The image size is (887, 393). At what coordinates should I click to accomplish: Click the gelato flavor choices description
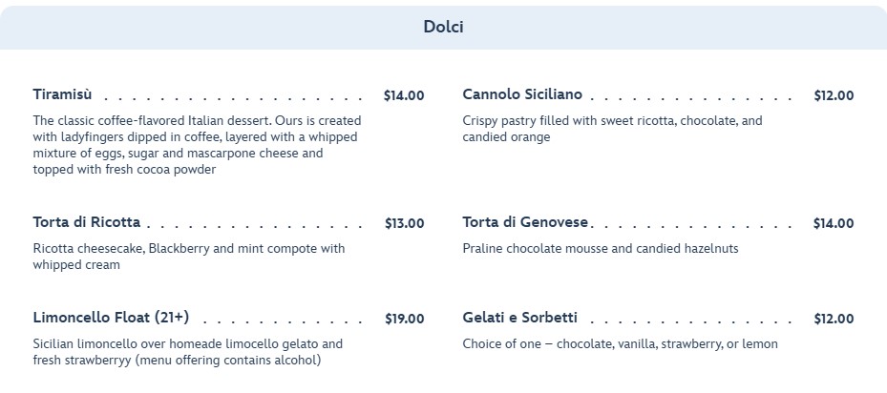point(620,344)
